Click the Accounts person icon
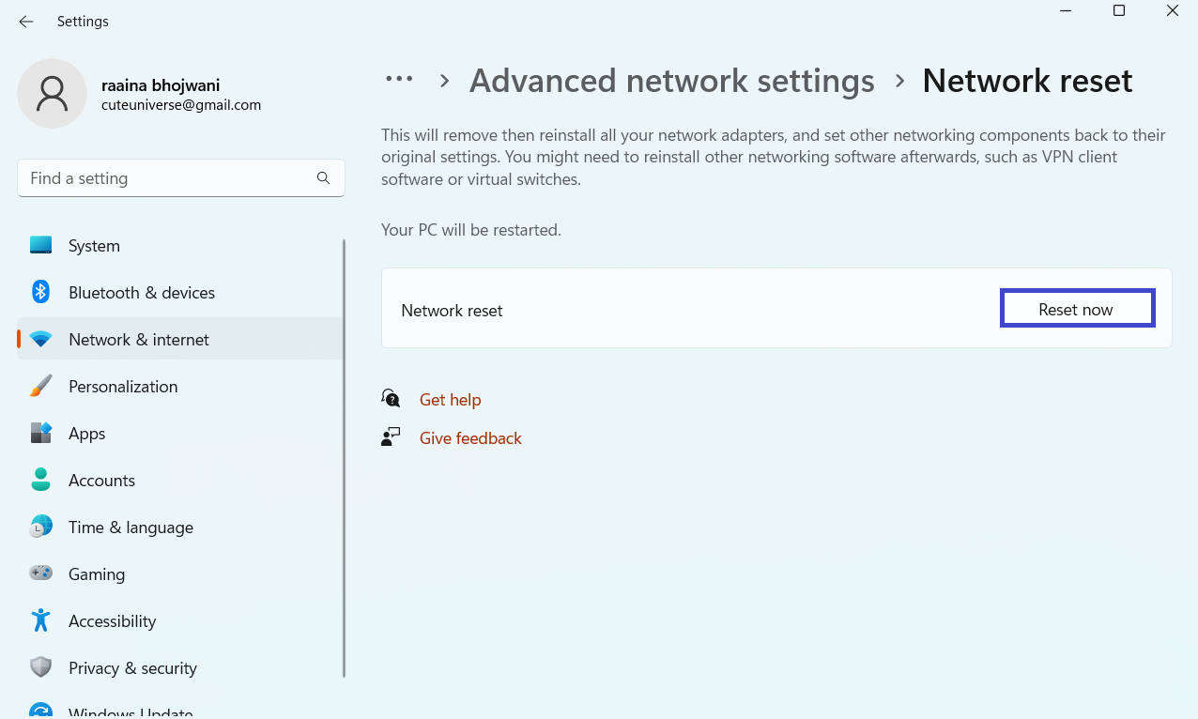 [40, 481]
